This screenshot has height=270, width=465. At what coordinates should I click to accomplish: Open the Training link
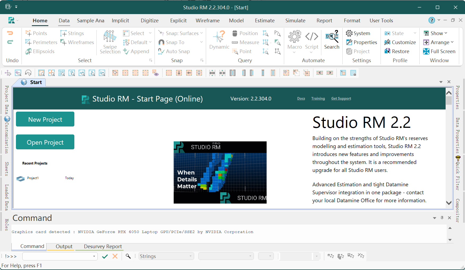[318, 98]
